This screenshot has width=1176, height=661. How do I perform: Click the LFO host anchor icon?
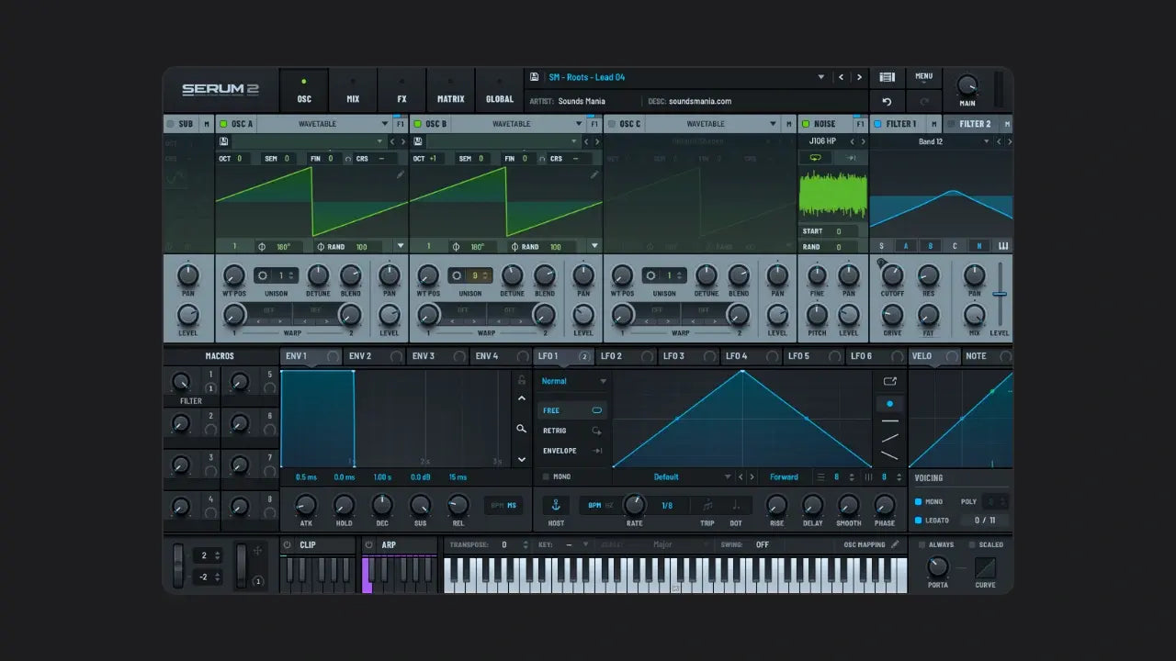555,506
